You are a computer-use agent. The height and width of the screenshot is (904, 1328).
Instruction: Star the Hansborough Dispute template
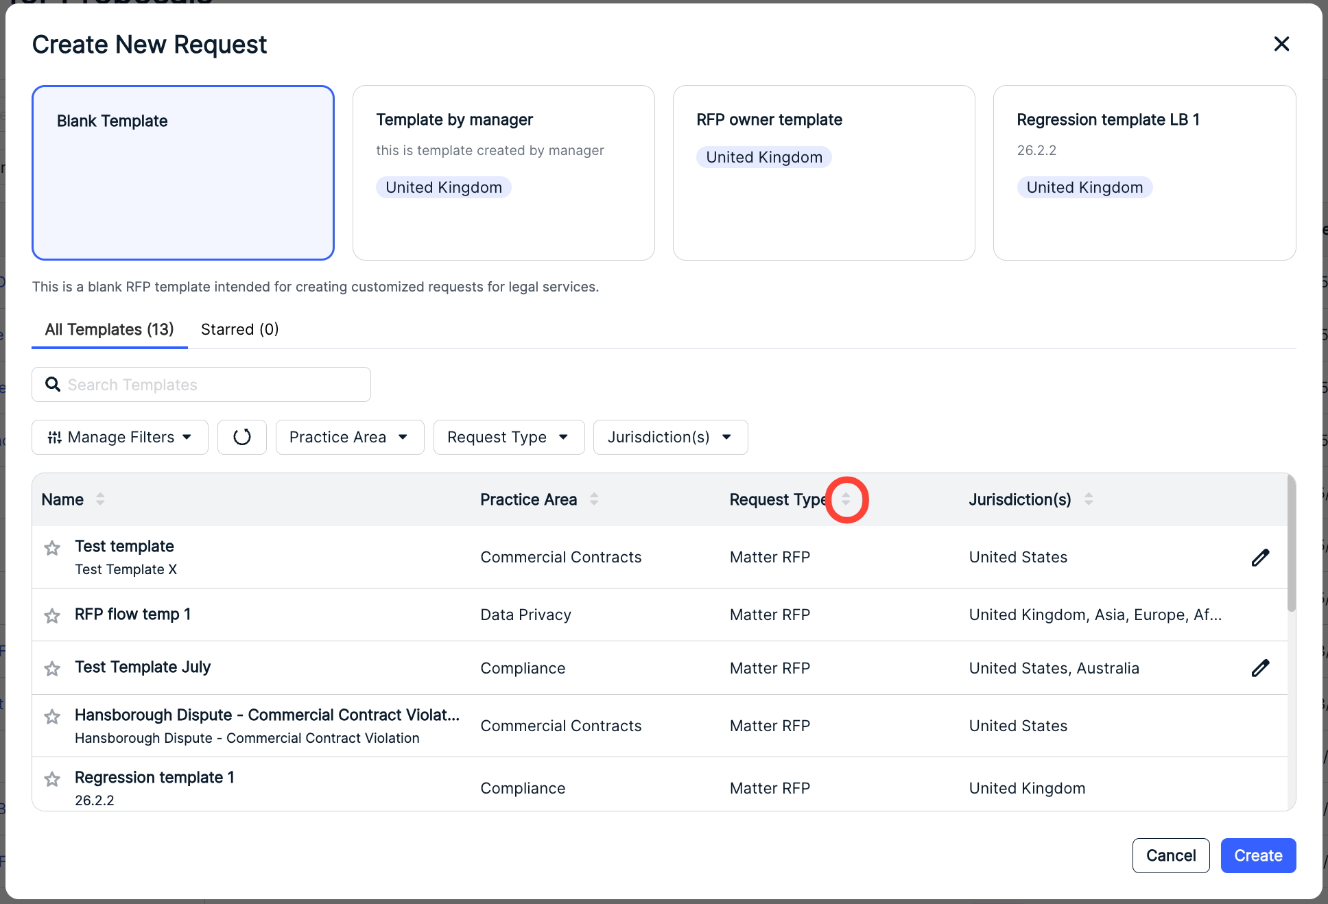coord(52,717)
